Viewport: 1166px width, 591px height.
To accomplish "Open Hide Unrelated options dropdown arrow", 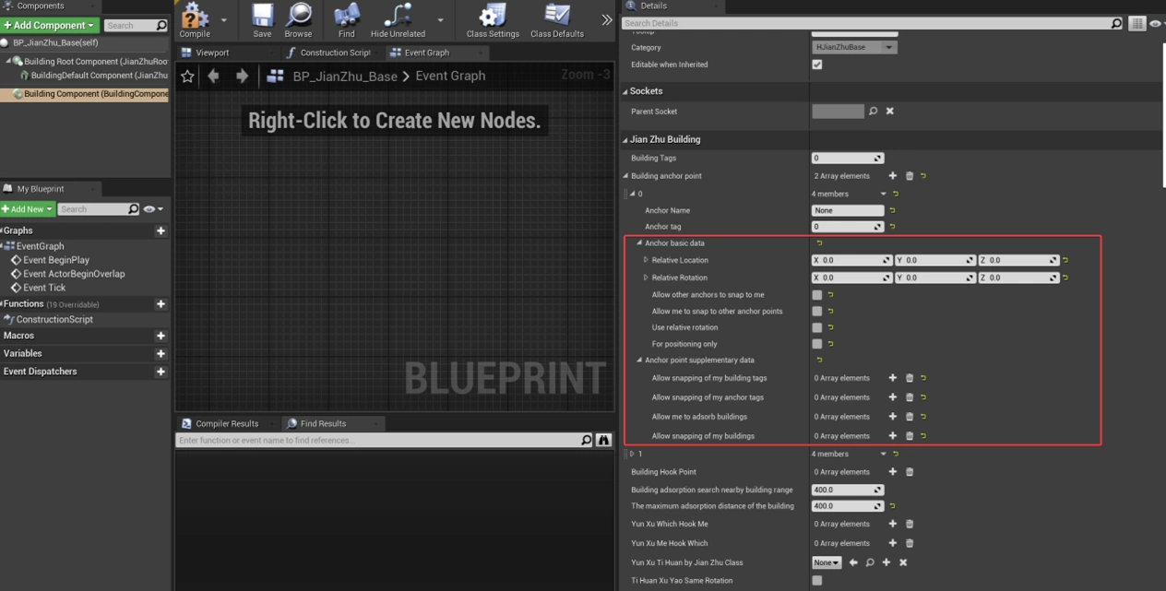I will (x=440, y=19).
